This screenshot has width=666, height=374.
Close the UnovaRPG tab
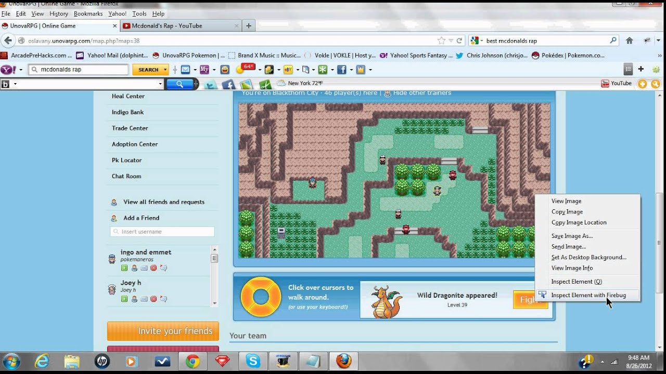115,25
